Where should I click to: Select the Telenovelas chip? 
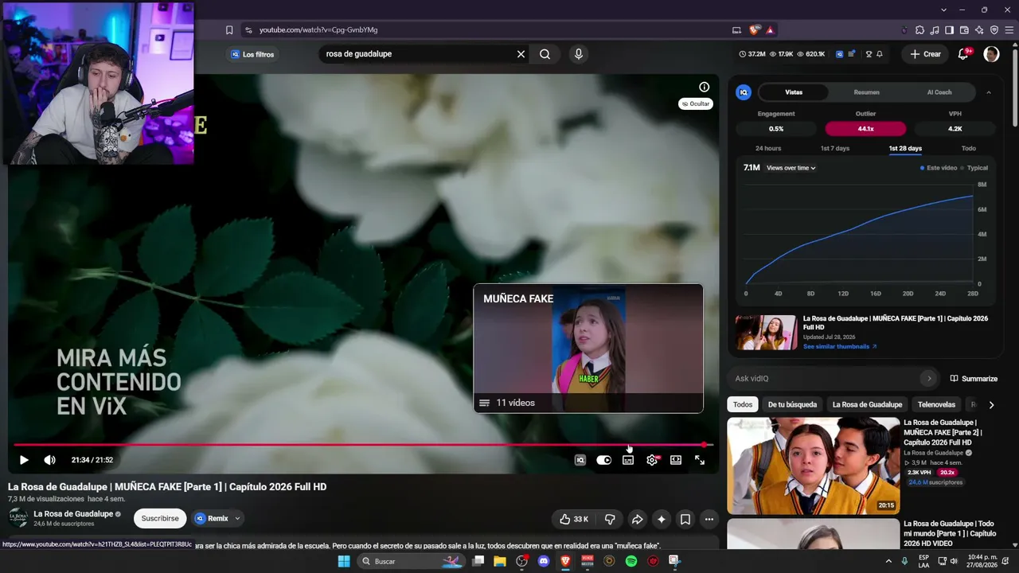click(x=936, y=404)
